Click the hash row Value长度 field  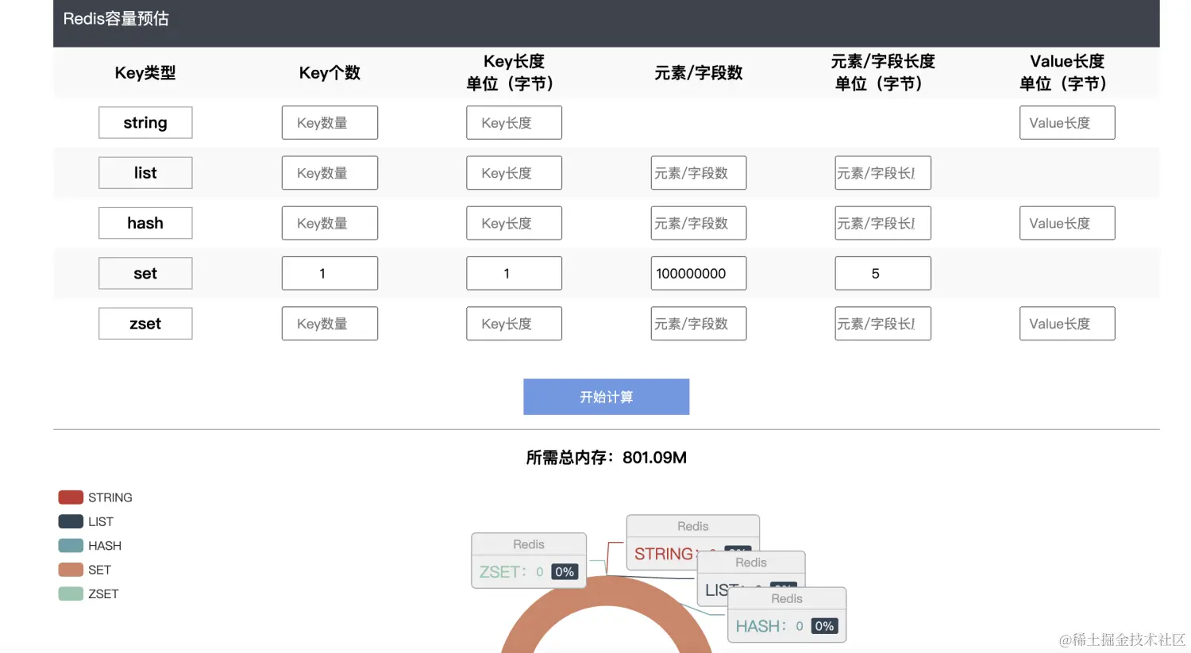pyautogui.click(x=1067, y=223)
